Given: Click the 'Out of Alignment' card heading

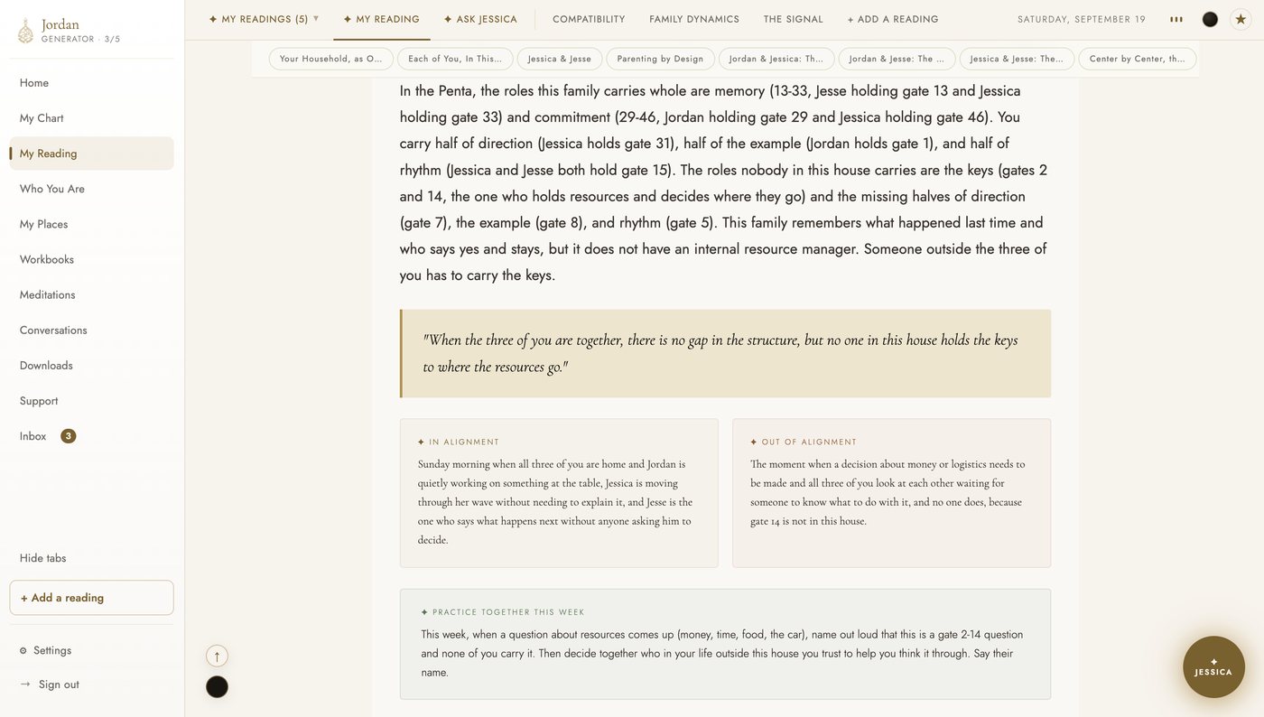Looking at the screenshot, I should pos(804,442).
